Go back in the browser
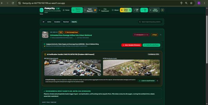 (x=2, y=3)
